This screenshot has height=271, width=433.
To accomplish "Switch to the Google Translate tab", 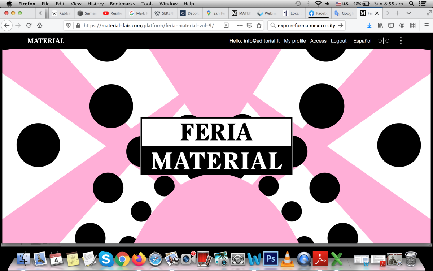I will (x=344, y=13).
